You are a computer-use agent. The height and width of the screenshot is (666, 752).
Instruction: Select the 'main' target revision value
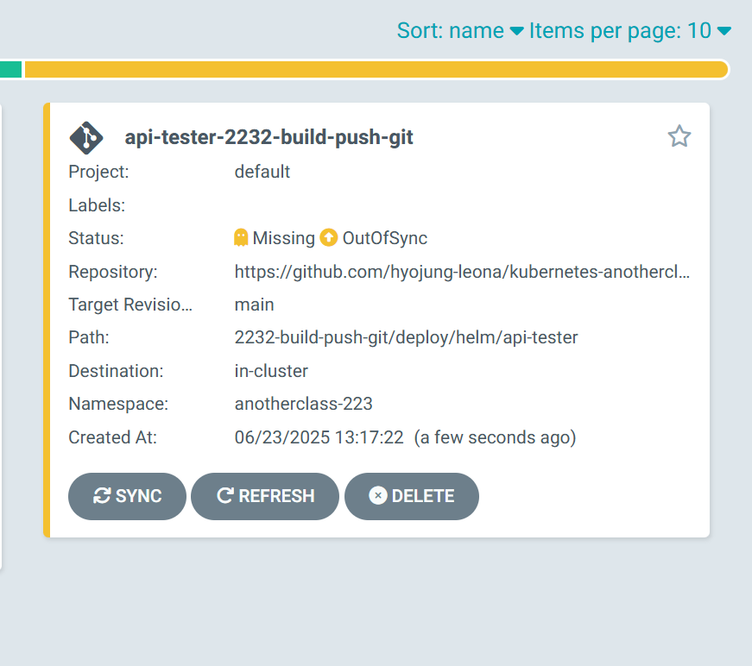pos(254,305)
